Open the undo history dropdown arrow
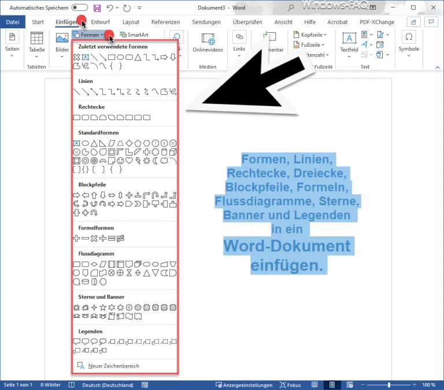 117,8
